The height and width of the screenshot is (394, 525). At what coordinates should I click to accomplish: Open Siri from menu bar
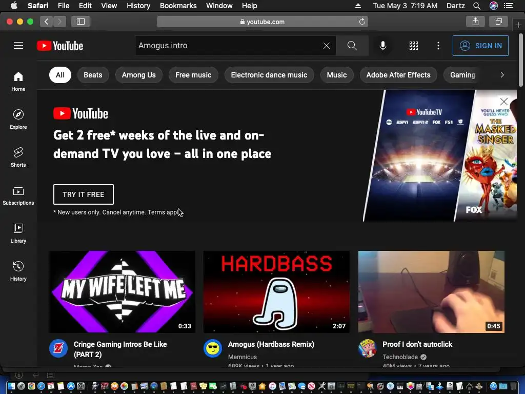click(x=494, y=6)
